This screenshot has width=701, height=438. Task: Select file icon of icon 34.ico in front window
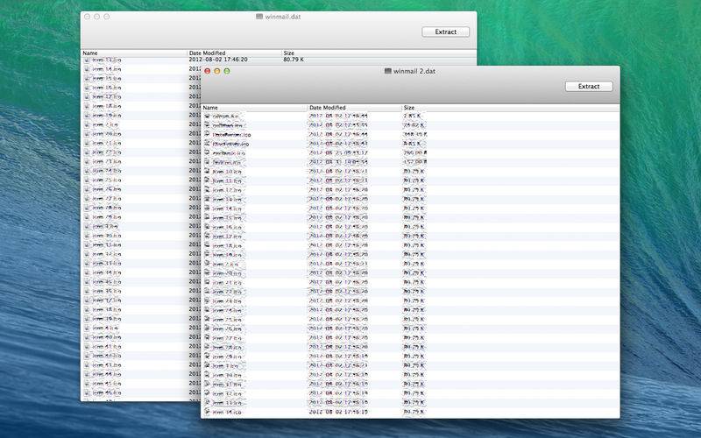coord(207,412)
